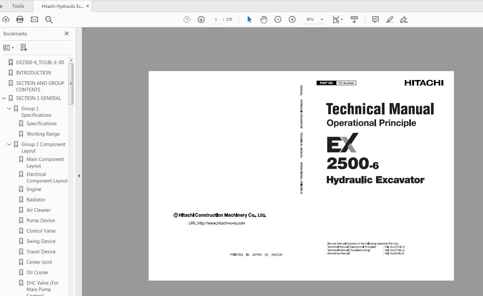
Task: Click bookmark icon beside Engine
Action: click(21, 189)
